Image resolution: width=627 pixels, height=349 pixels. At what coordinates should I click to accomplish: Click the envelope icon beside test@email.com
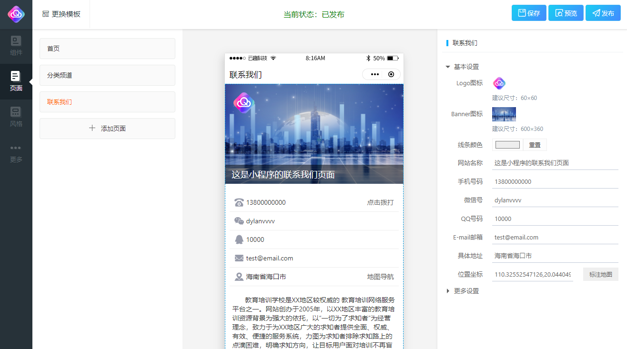coord(238,258)
